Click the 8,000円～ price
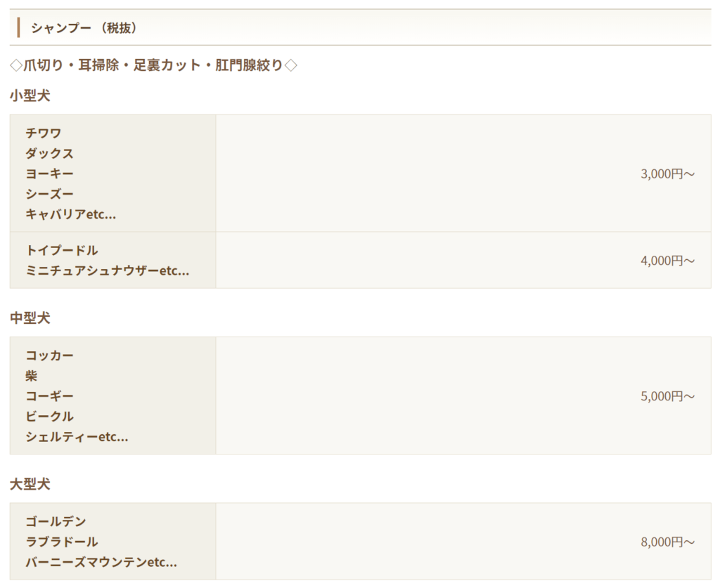This screenshot has width=720, height=588. (667, 542)
